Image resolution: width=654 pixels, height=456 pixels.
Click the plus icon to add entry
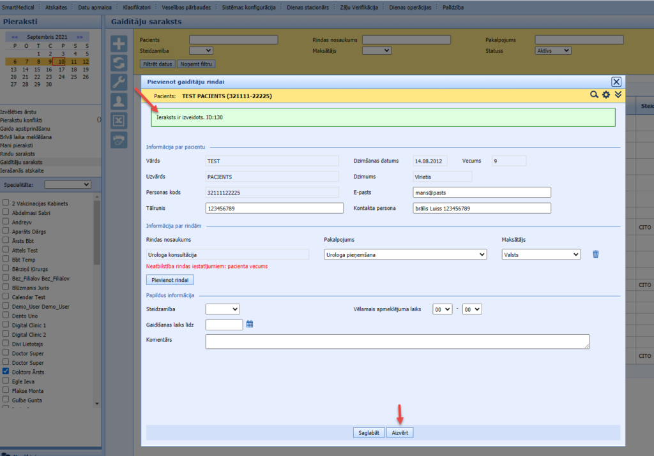[x=119, y=43]
